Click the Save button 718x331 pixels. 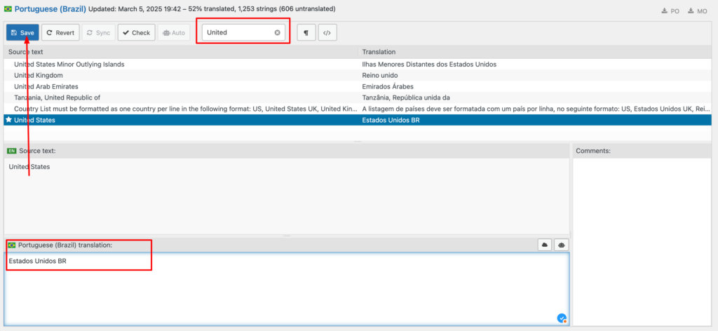coord(22,32)
